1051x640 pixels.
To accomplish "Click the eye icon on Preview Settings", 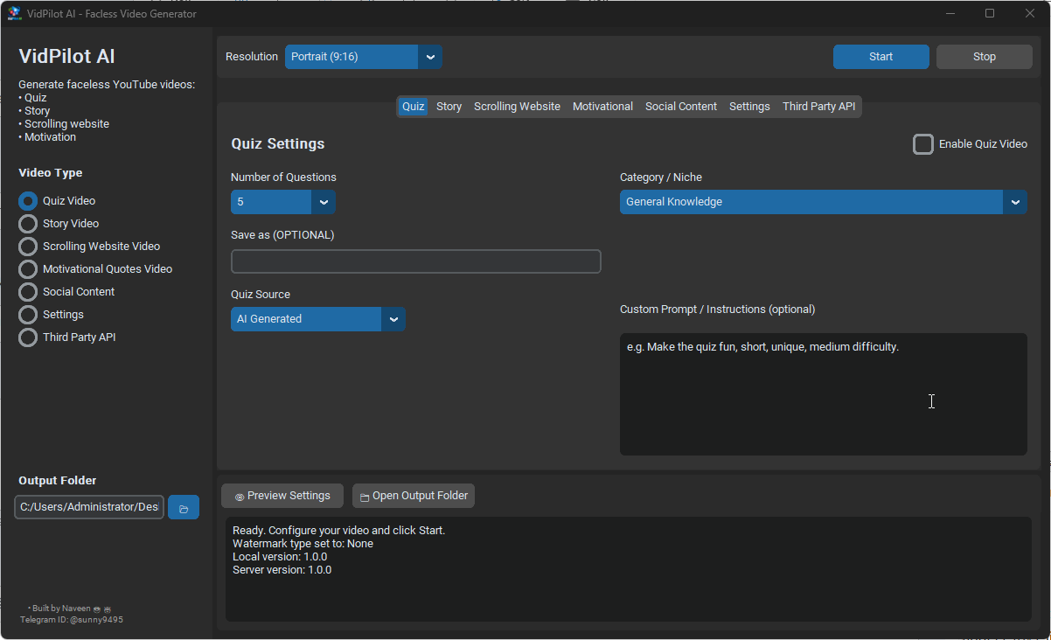I will pos(239,496).
